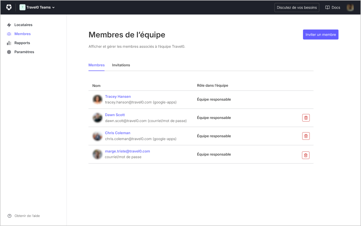Click Chris Coleman's profile photo
The image size is (361, 226).
97,136
